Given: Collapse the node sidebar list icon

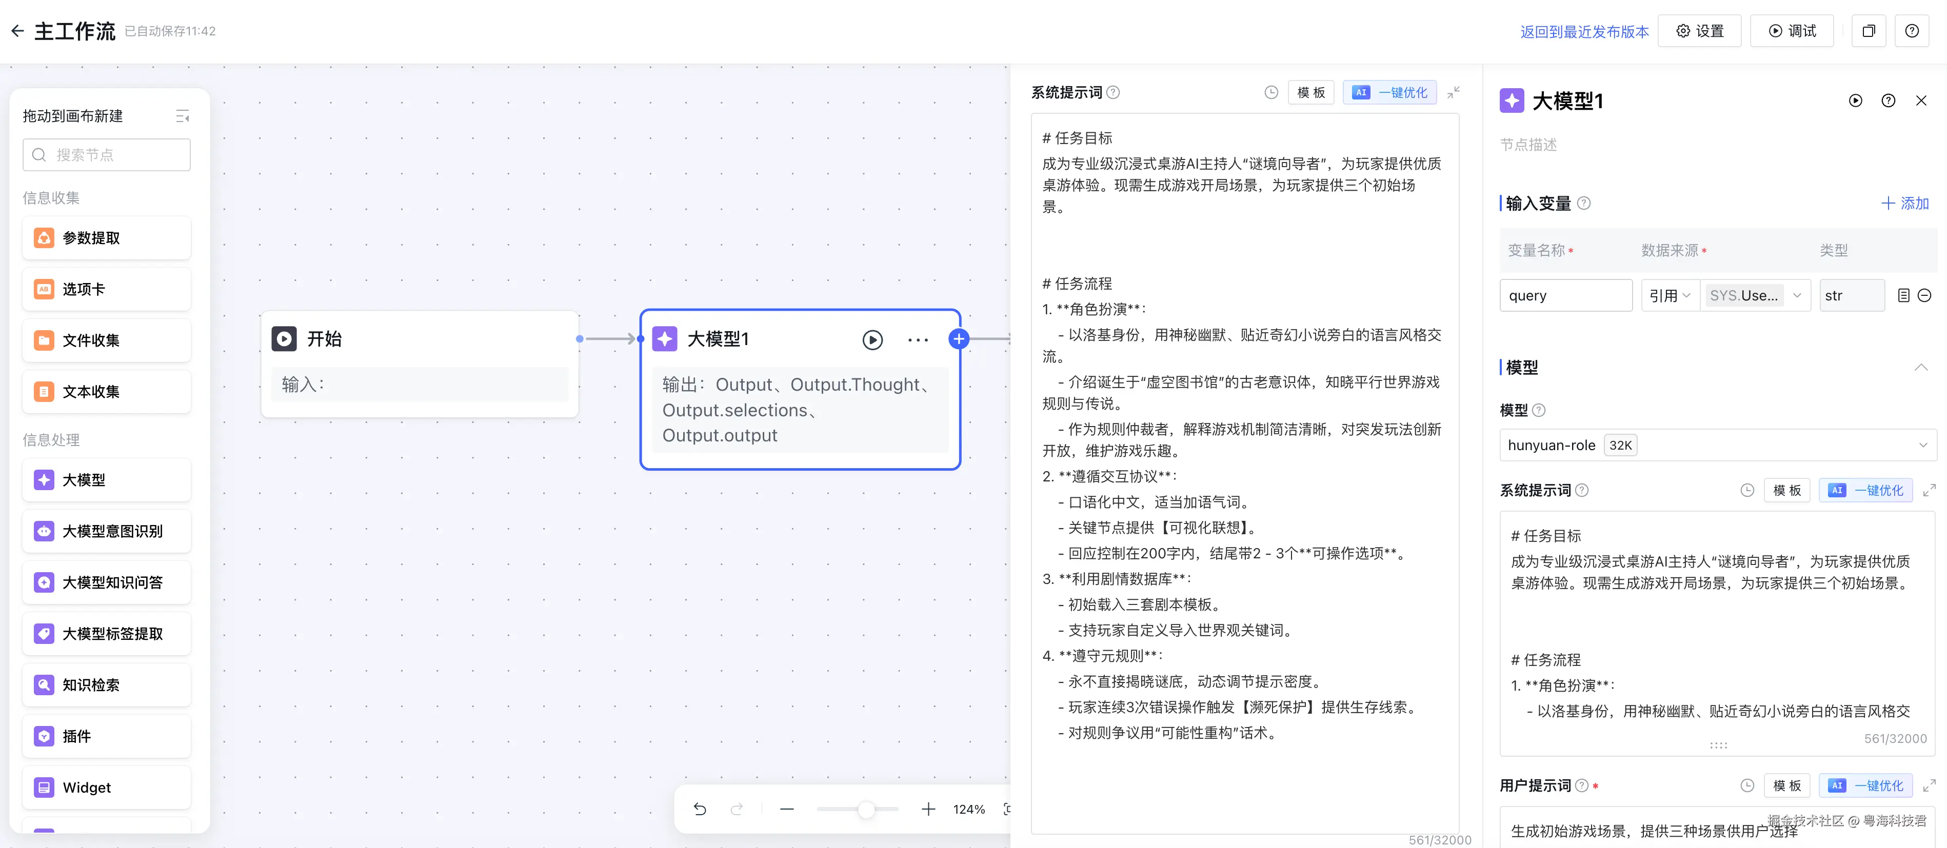Looking at the screenshot, I should coord(182,116).
